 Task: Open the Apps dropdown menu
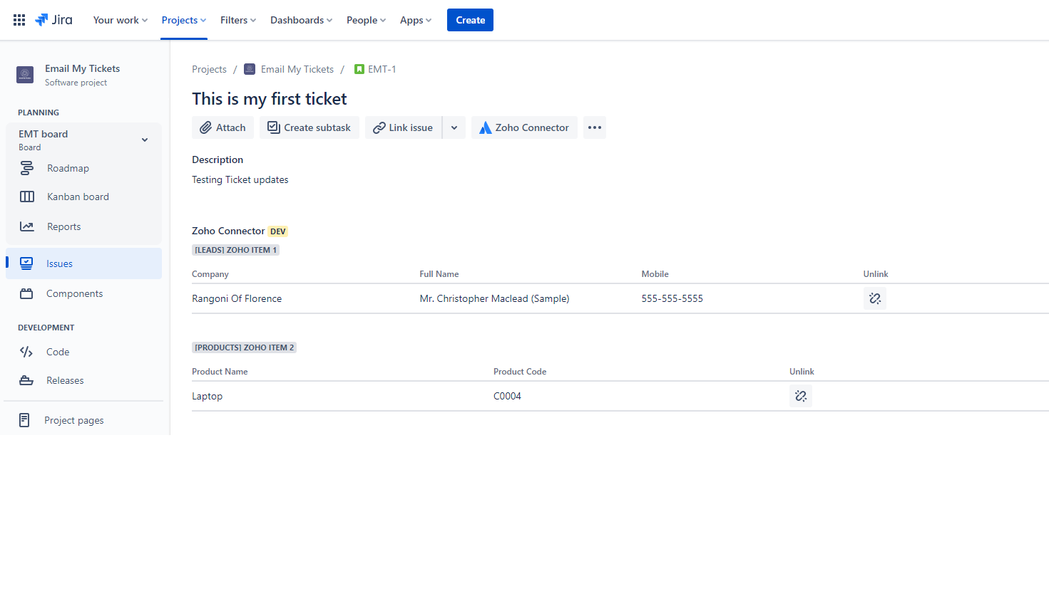coord(416,20)
